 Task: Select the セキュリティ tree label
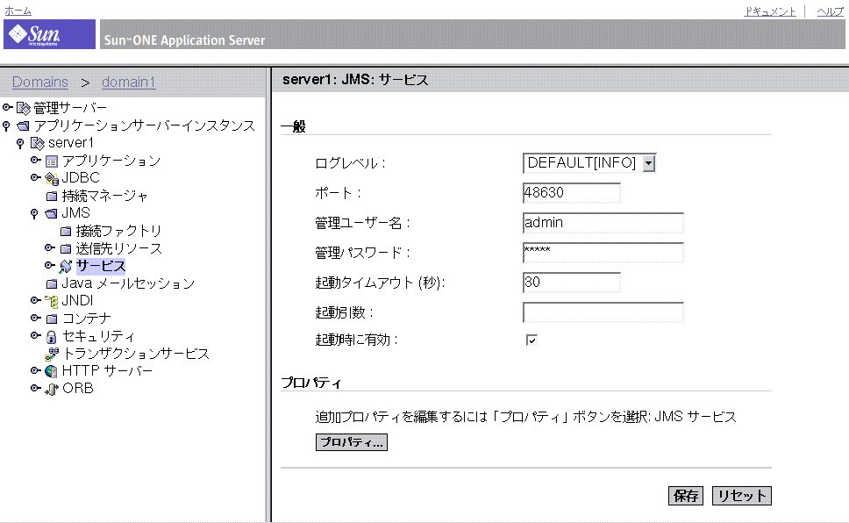[98, 336]
